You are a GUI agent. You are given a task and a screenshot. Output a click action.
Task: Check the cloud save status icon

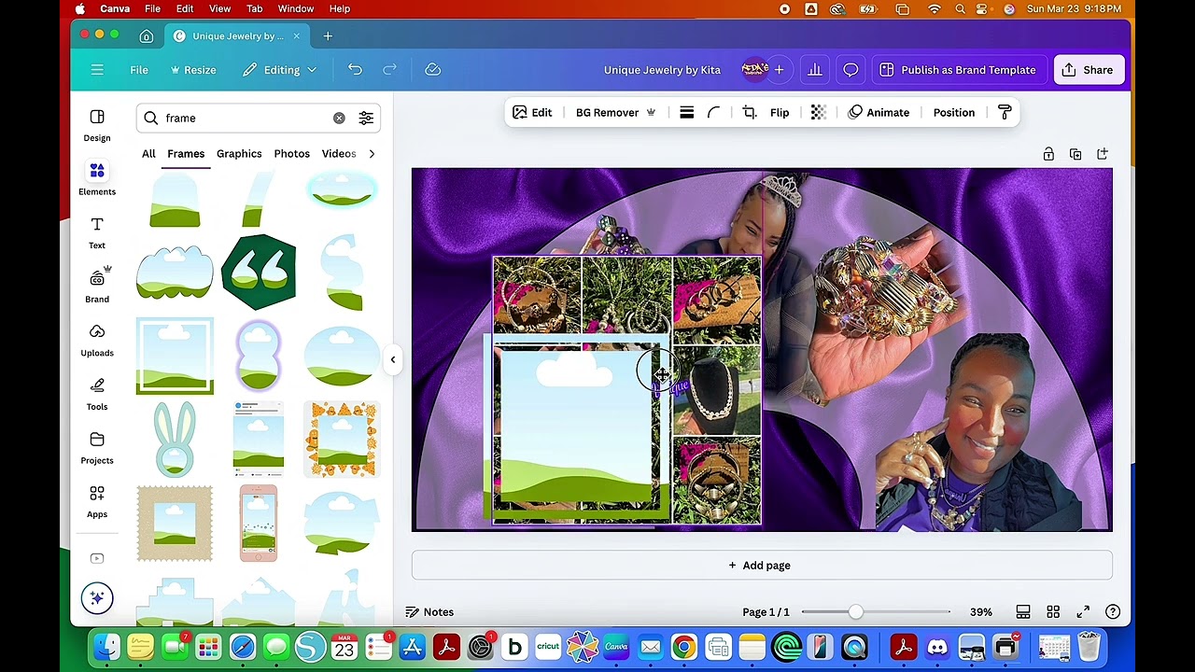tap(432, 70)
